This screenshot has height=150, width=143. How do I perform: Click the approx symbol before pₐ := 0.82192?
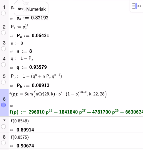click(11, 19)
